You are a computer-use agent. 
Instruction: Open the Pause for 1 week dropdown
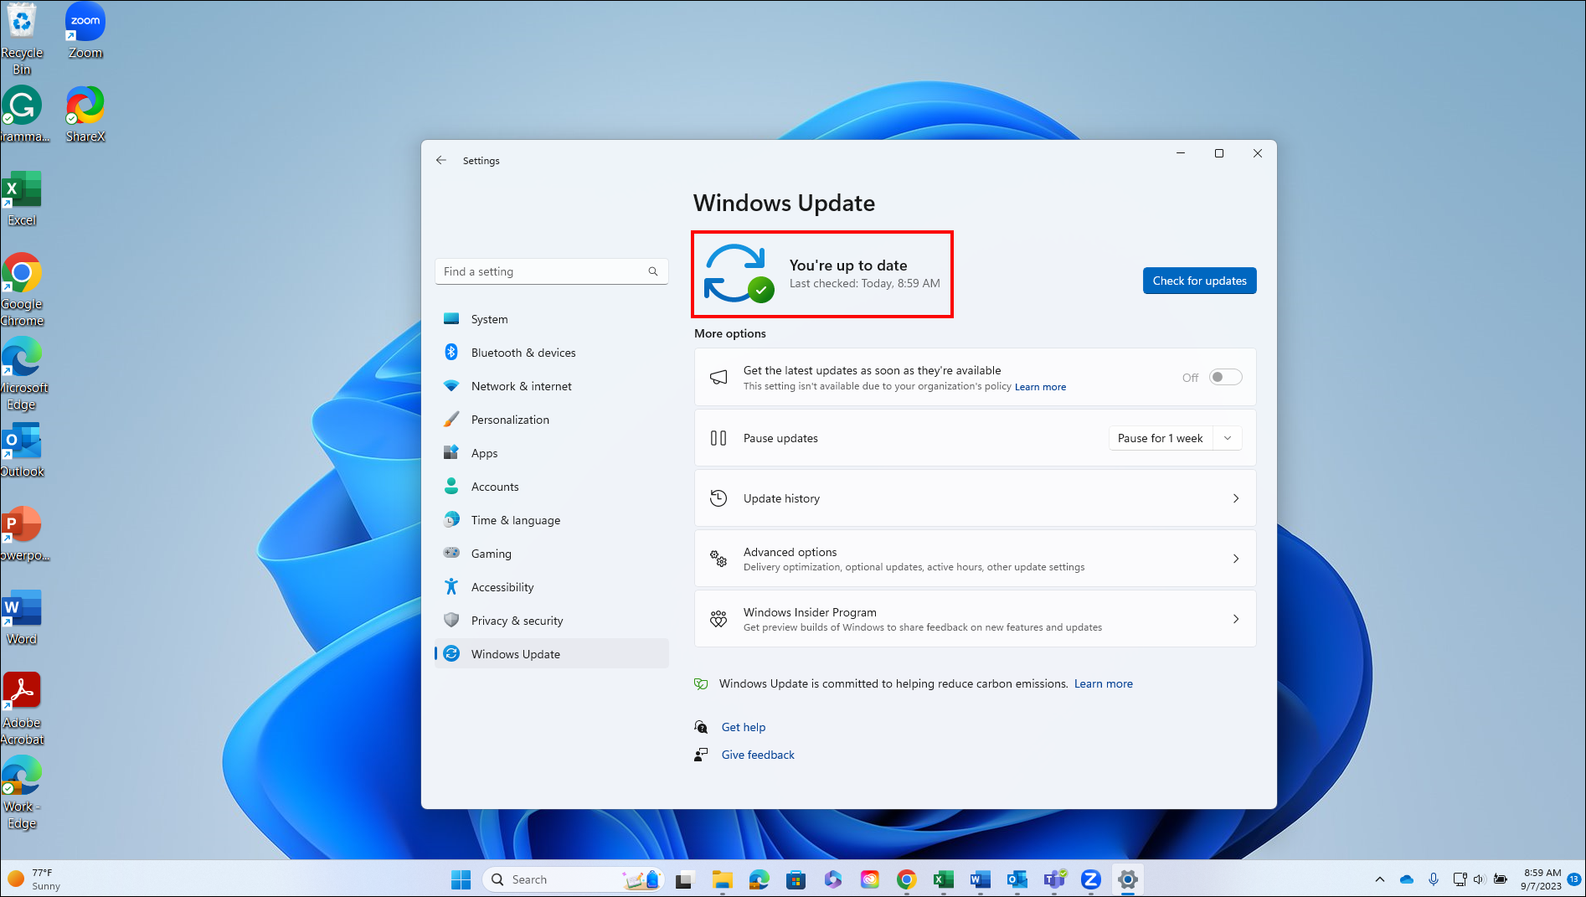[1227, 437]
